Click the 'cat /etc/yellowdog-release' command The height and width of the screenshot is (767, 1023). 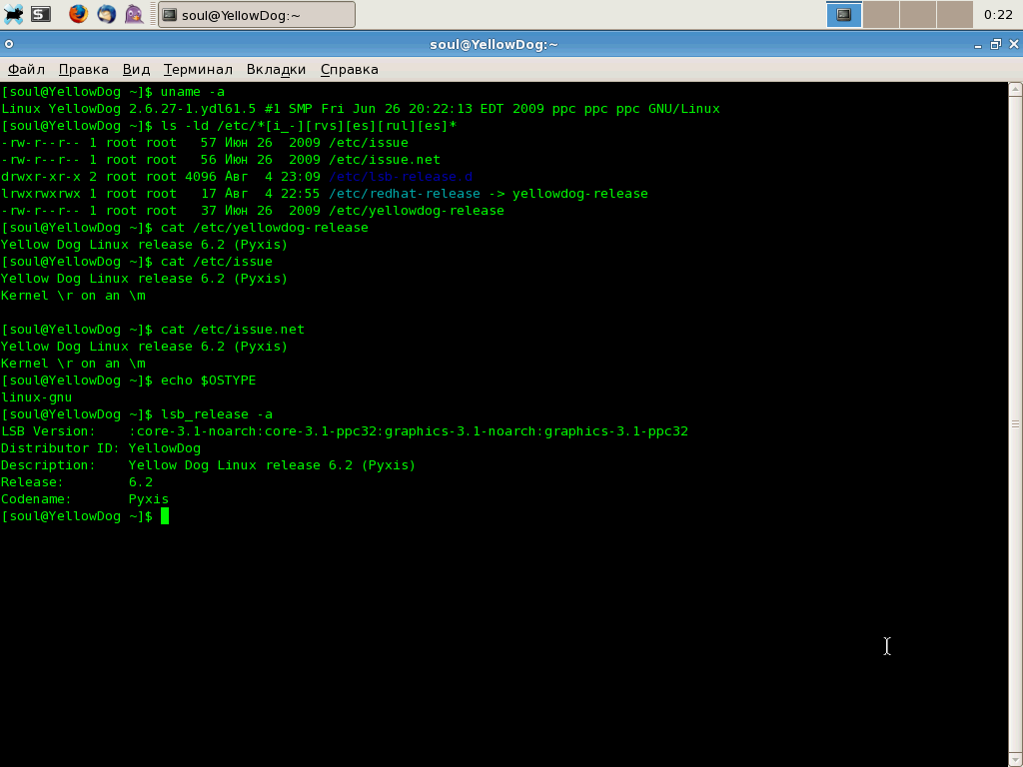(x=264, y=228)
